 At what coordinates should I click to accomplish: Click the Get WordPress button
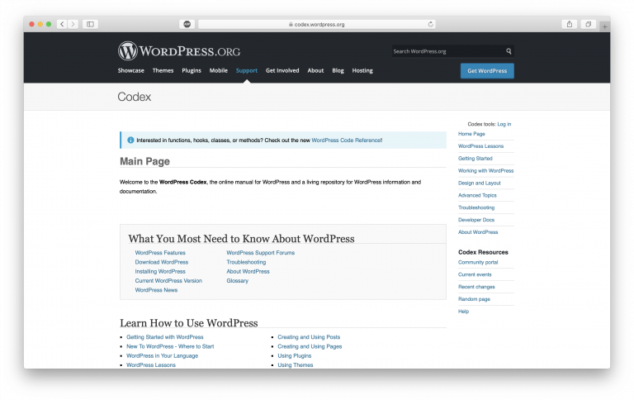pos(487,71)
